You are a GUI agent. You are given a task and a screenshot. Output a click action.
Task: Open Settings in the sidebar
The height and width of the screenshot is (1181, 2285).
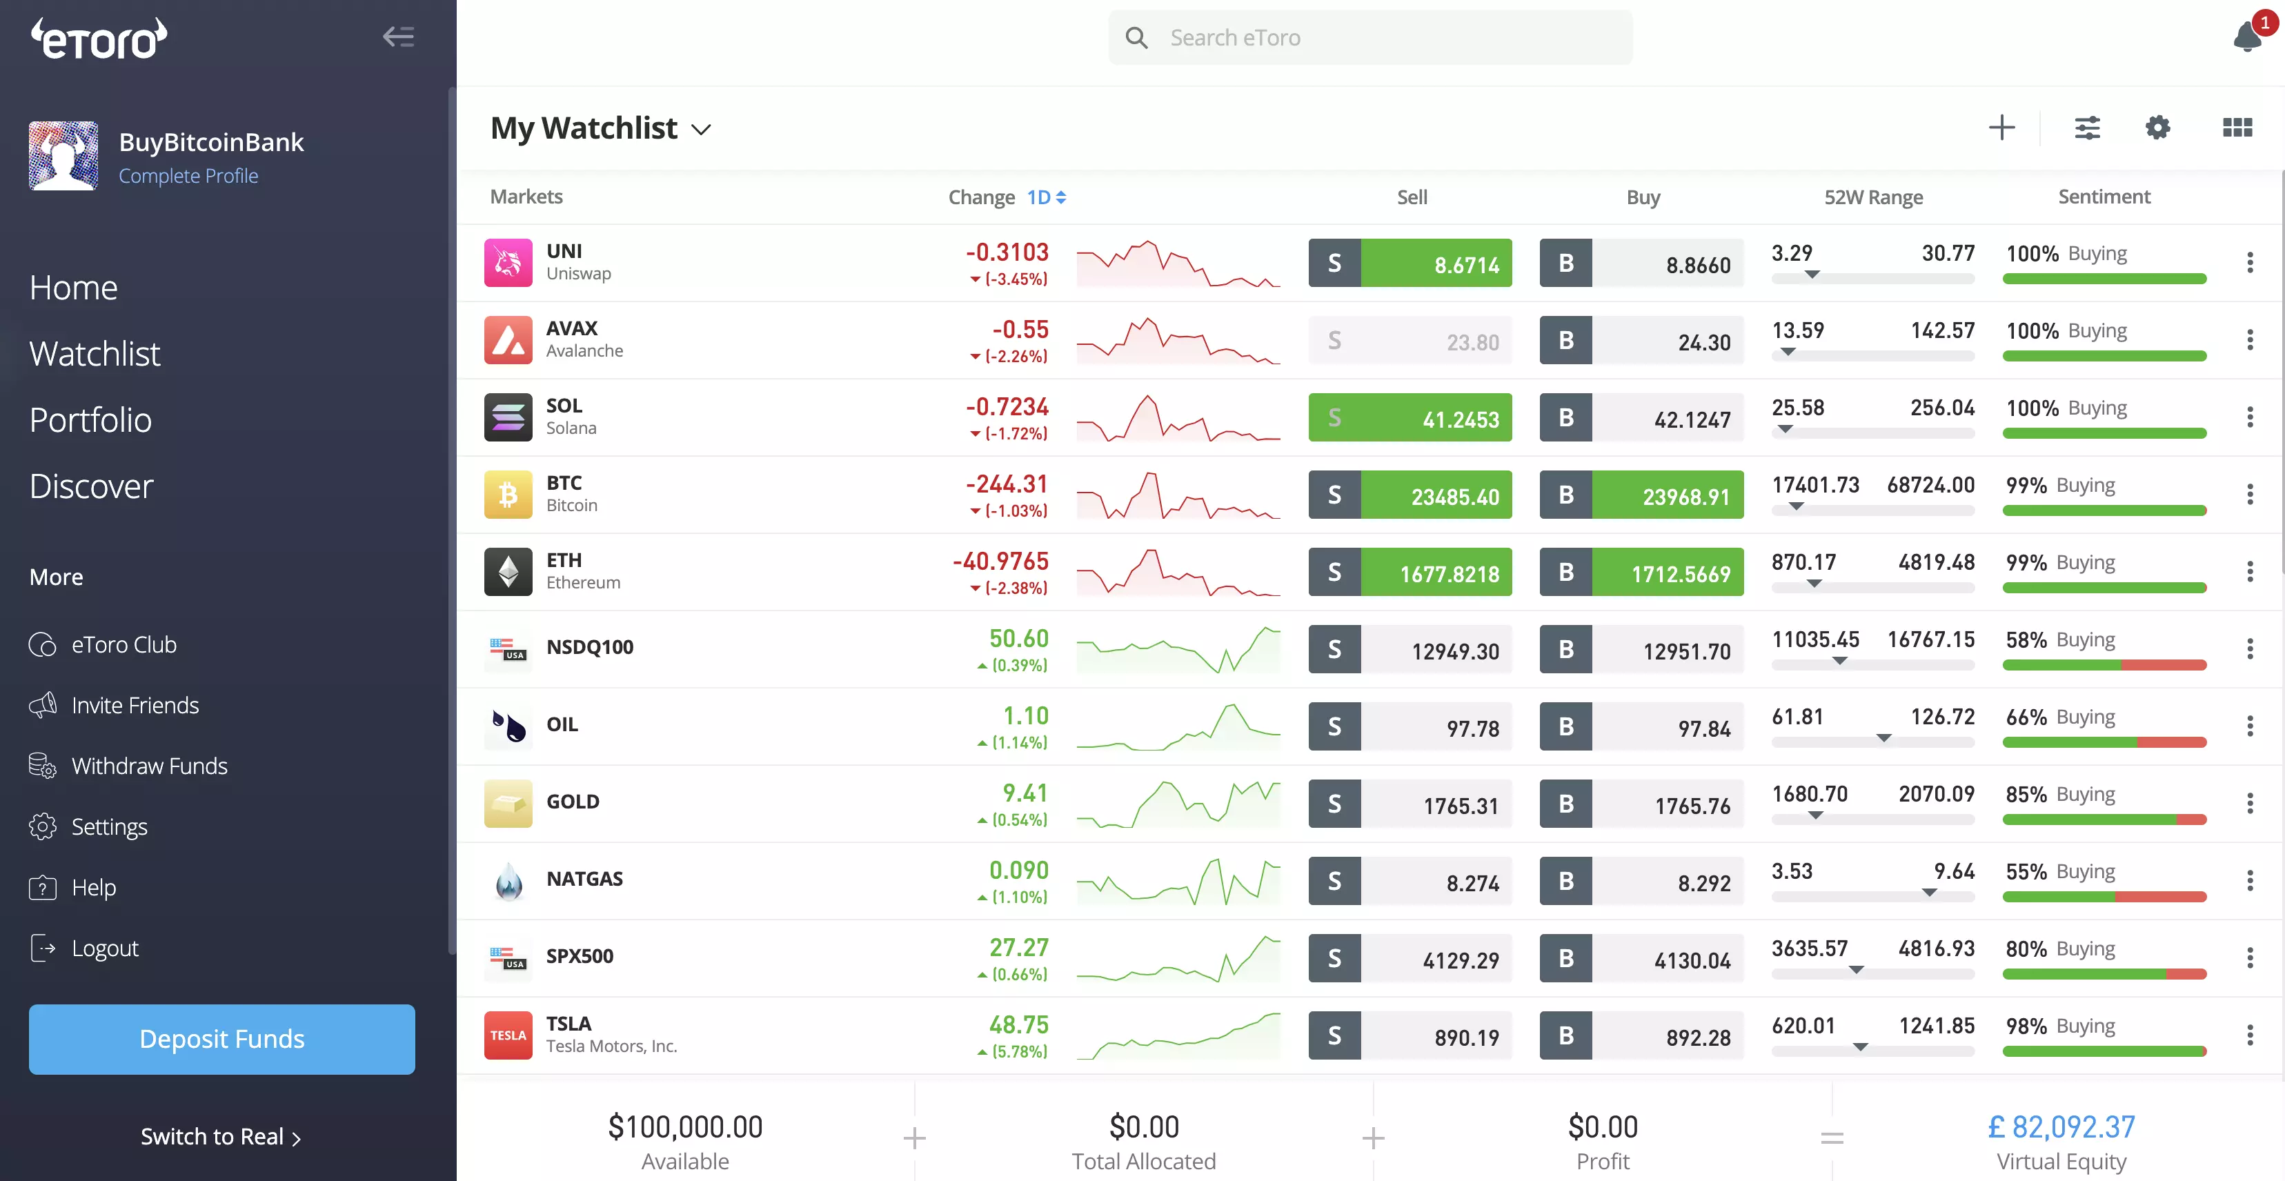pos(88,826)
